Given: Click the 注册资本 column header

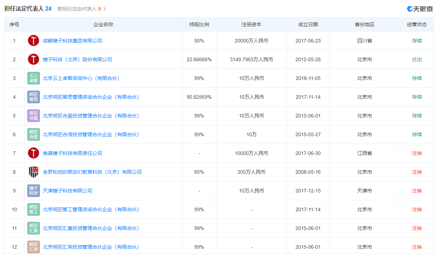Looking at the screenshot, I should 251,24.
